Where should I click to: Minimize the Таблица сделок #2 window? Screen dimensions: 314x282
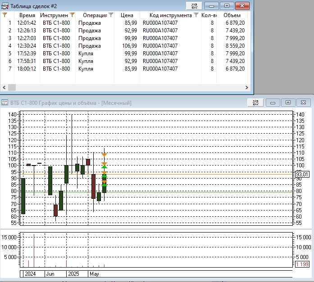(211, 6)
